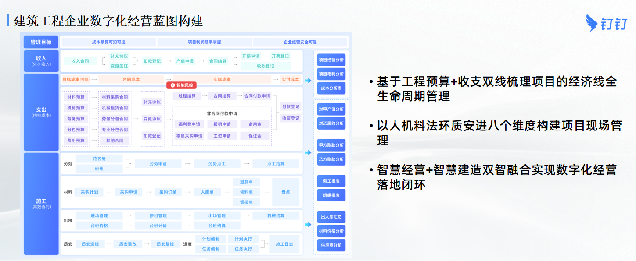636x261 pixels.
Task: Select the 管理目标 section label
Action: tap(41, 42)
